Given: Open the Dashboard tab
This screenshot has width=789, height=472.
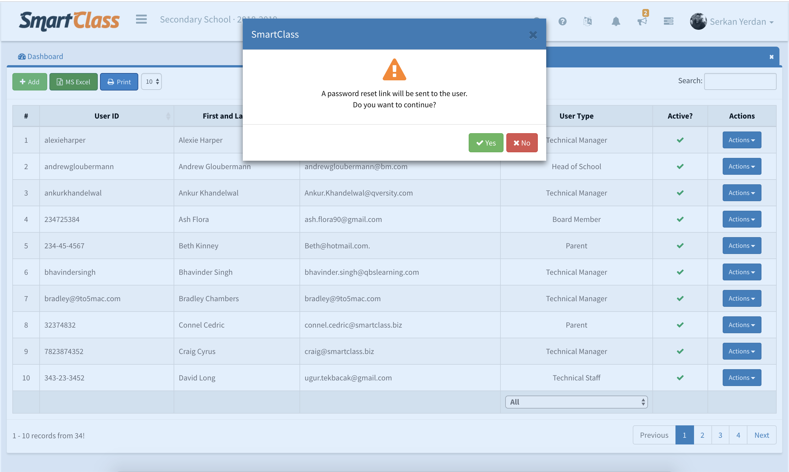Looking at the screenshot, I should coord(40,56).
